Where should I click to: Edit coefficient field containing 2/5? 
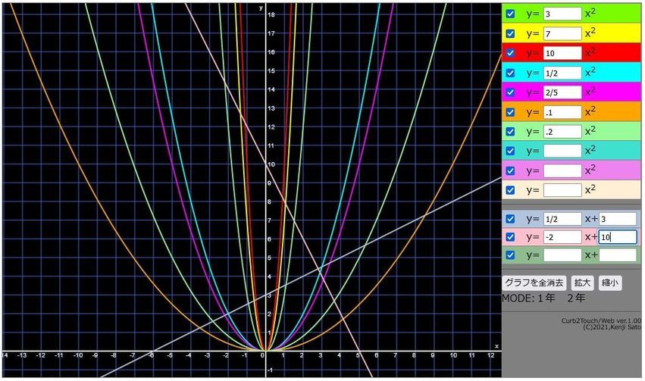tap(562, 92)
